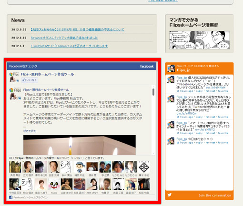Open the 2012.9.20 お詫びとお知らせ news link

(x=77, y=29)
